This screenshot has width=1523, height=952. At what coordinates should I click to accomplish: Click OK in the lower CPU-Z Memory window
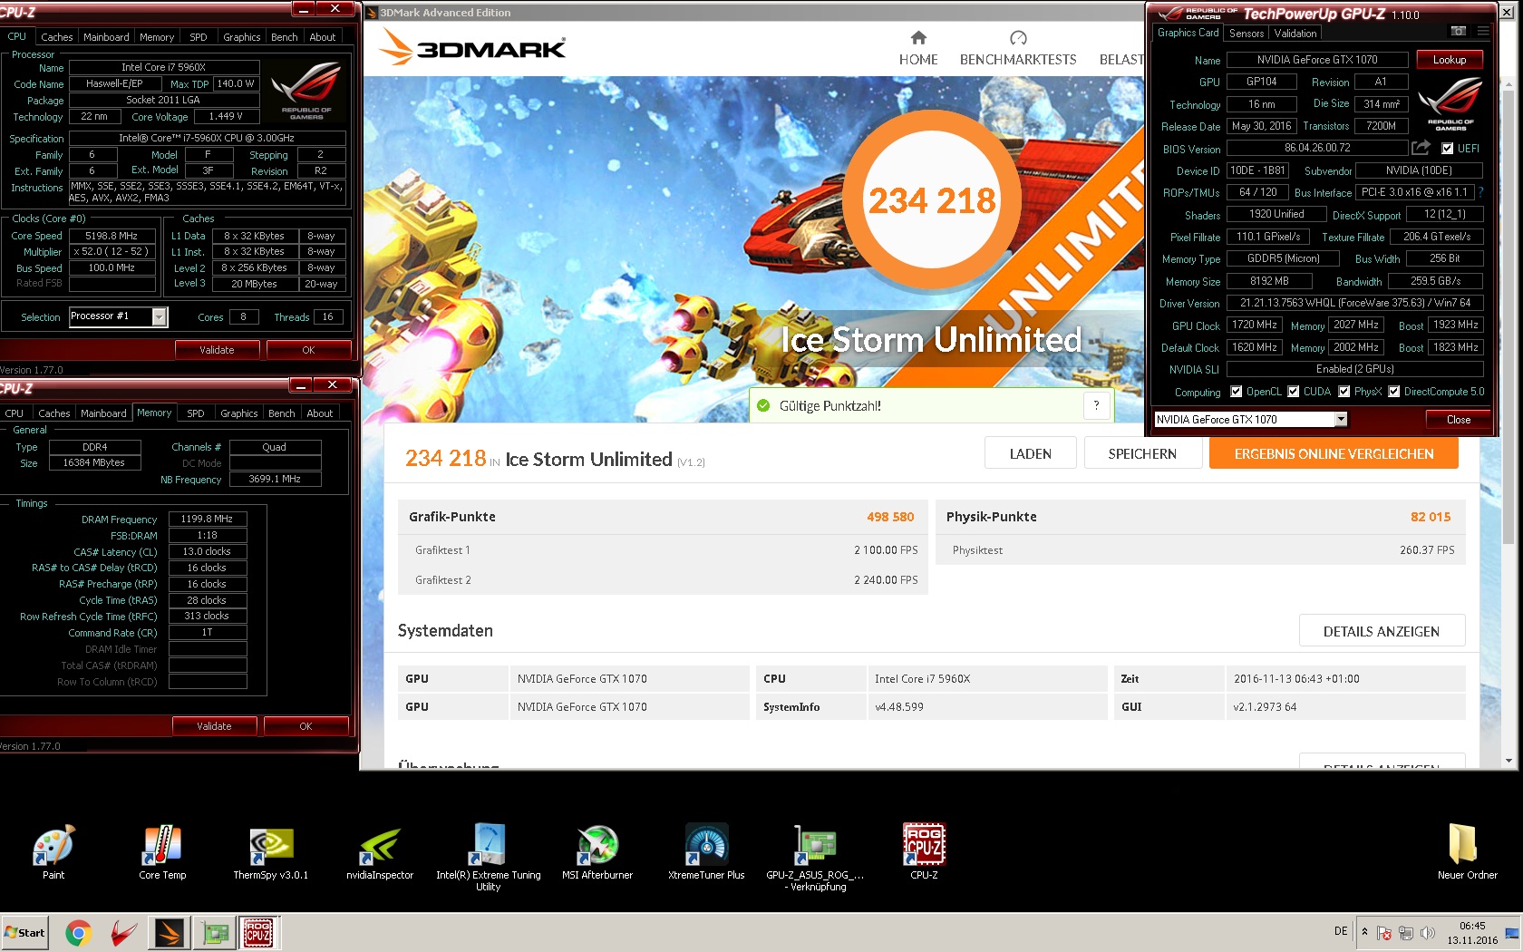pos(306,726)
